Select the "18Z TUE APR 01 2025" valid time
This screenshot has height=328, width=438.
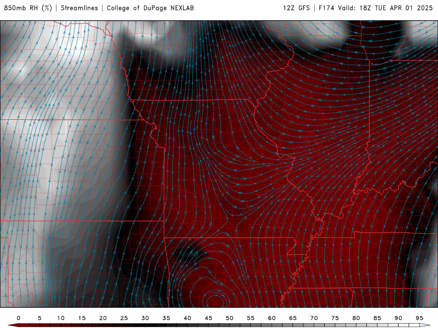(x=396, y=8)
